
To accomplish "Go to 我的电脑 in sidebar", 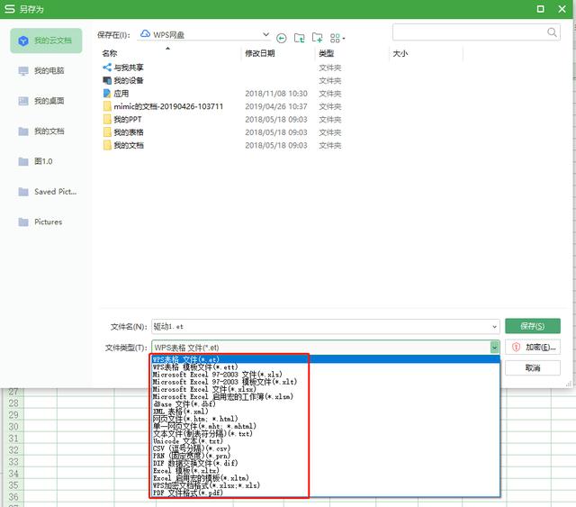I will 46,70.
